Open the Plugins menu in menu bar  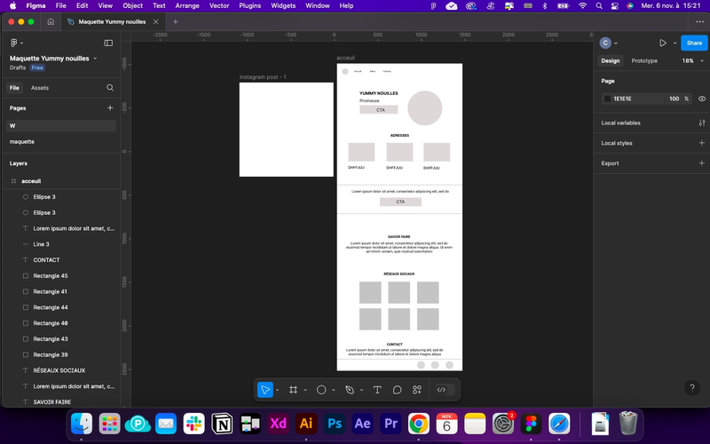(250, 6)
